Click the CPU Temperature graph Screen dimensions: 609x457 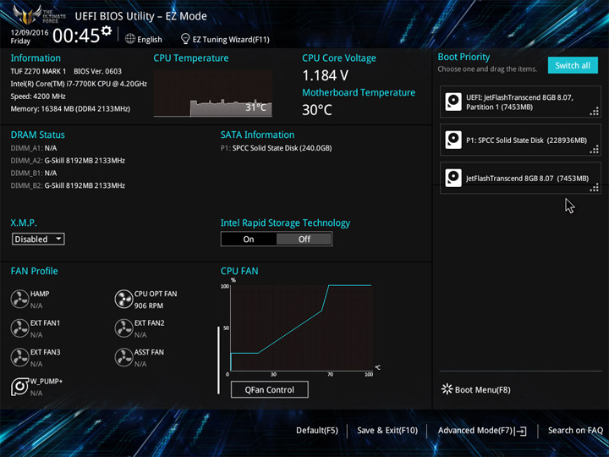pos(213,93)
